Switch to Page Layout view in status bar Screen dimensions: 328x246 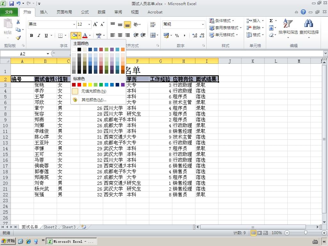coord(259,233)
